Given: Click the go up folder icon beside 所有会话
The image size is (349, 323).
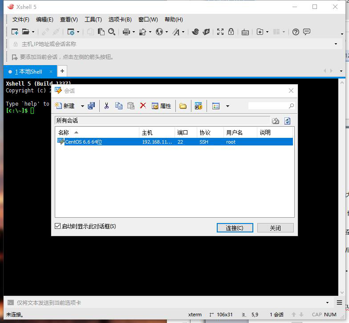Looking at the screenshot, I should [x=276, y=121].
